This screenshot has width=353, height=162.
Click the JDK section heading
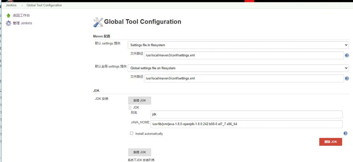(x=96, y=91)
